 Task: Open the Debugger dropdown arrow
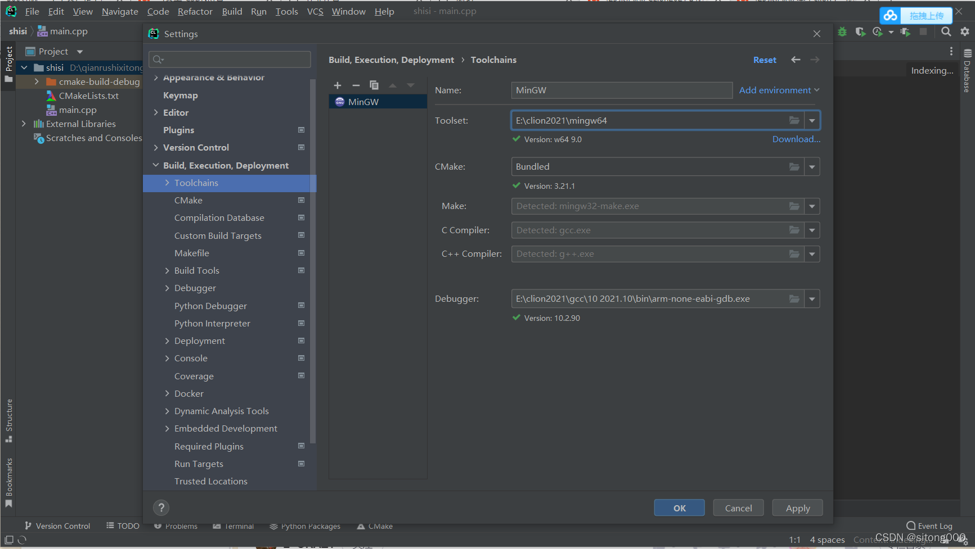coord(812,299)
